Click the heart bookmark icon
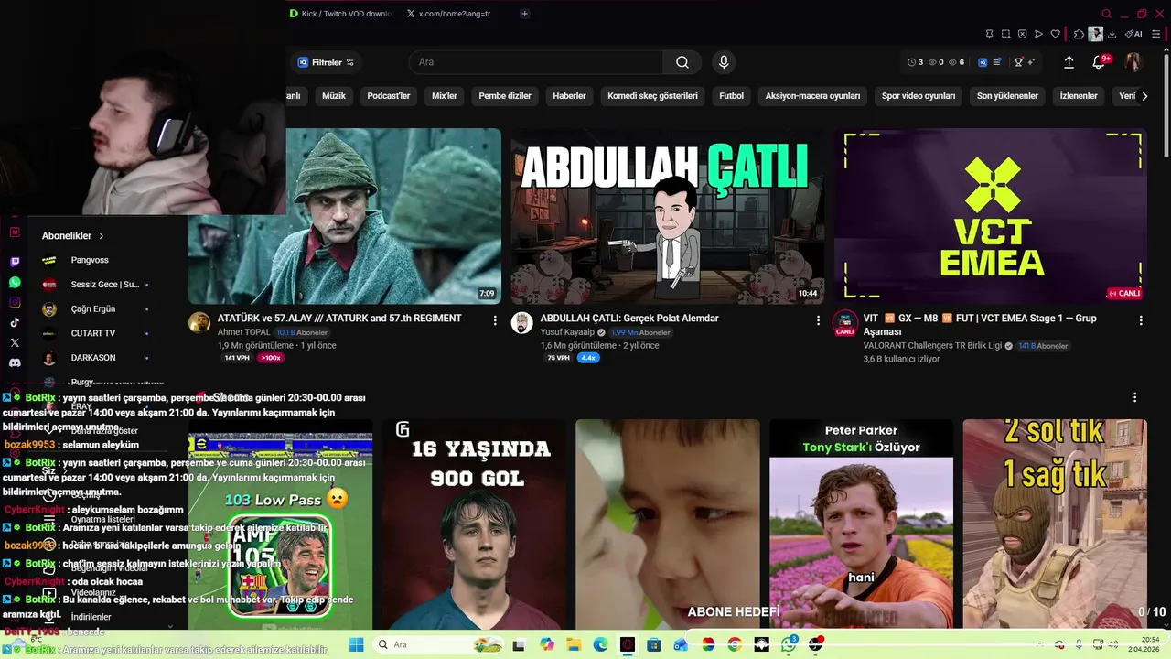 (x=1055, y=34)
